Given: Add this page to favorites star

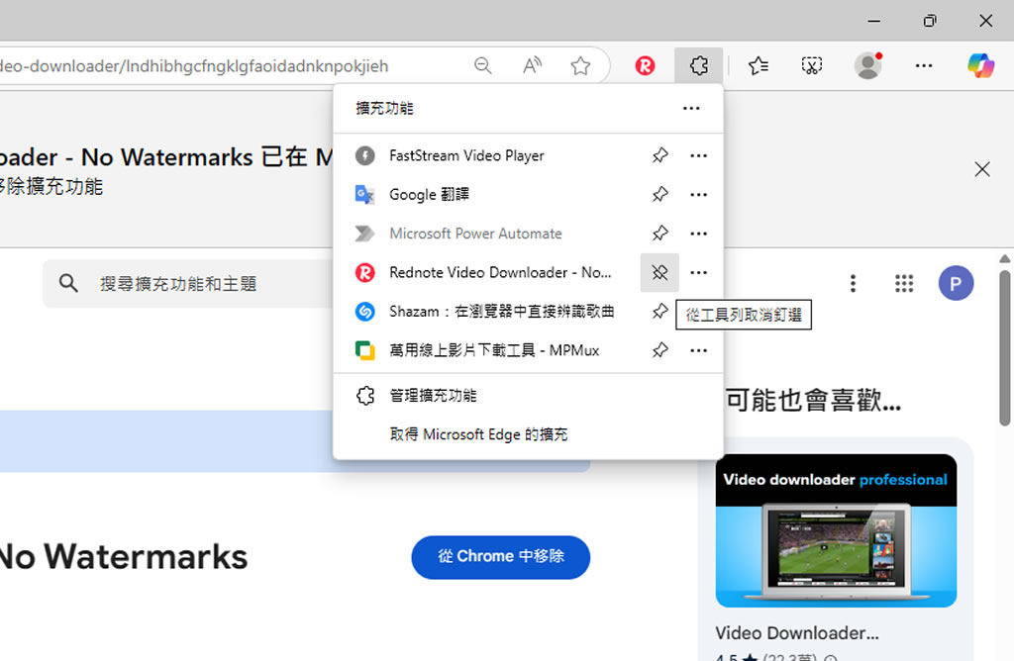Looking at the screenshot, I should [580, 65].
